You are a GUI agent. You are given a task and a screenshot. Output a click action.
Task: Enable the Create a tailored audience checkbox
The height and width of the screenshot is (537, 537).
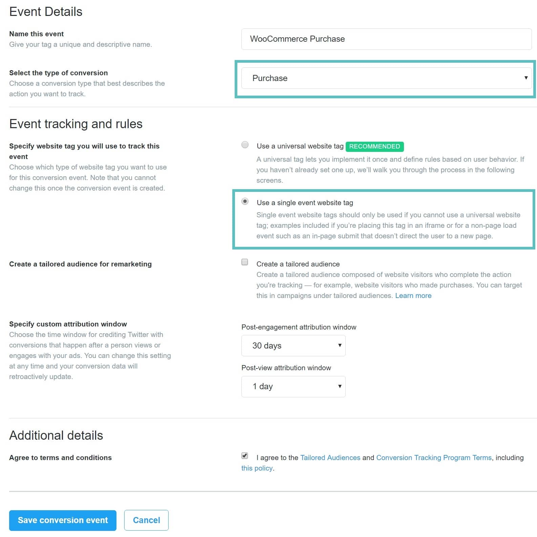point(244,262)
